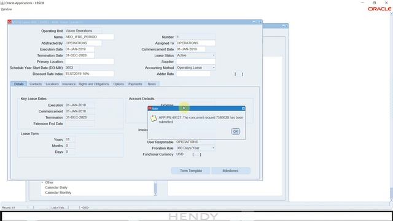
Task: Click the Execution field under Key Lease Dates
Action: (x=79, y=105)
